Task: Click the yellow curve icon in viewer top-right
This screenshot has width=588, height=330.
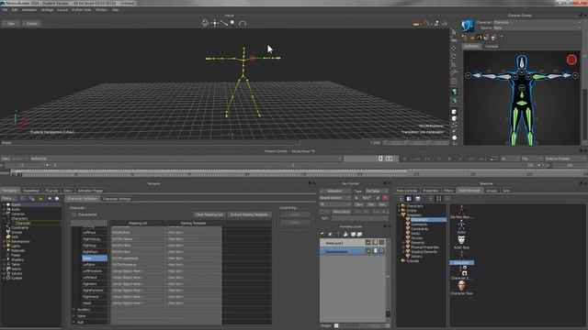Action: 426,24
